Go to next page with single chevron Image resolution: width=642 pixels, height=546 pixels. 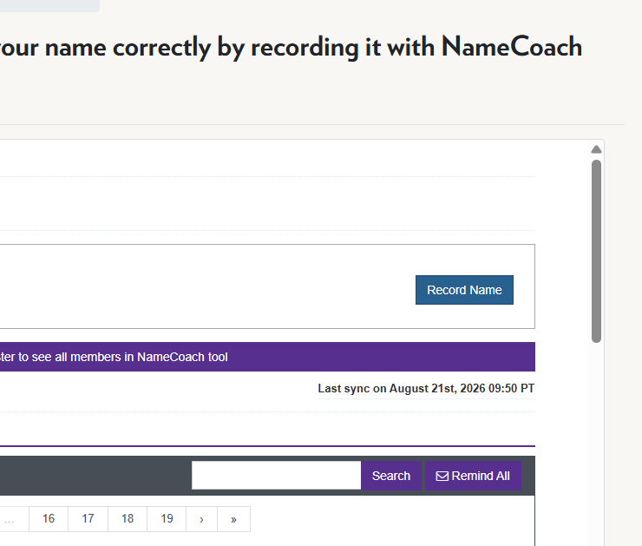[x=201, y=519]
